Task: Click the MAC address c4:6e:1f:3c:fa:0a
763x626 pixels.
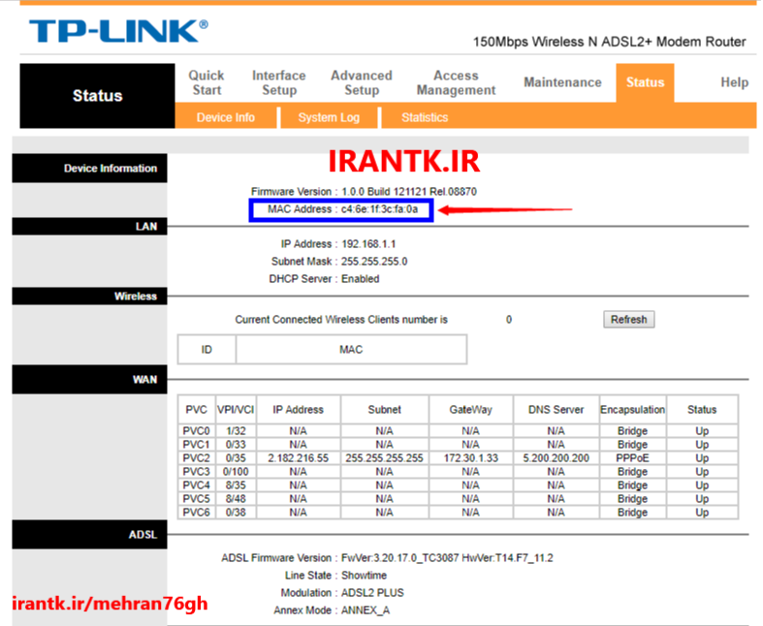Action: [379, 209]
